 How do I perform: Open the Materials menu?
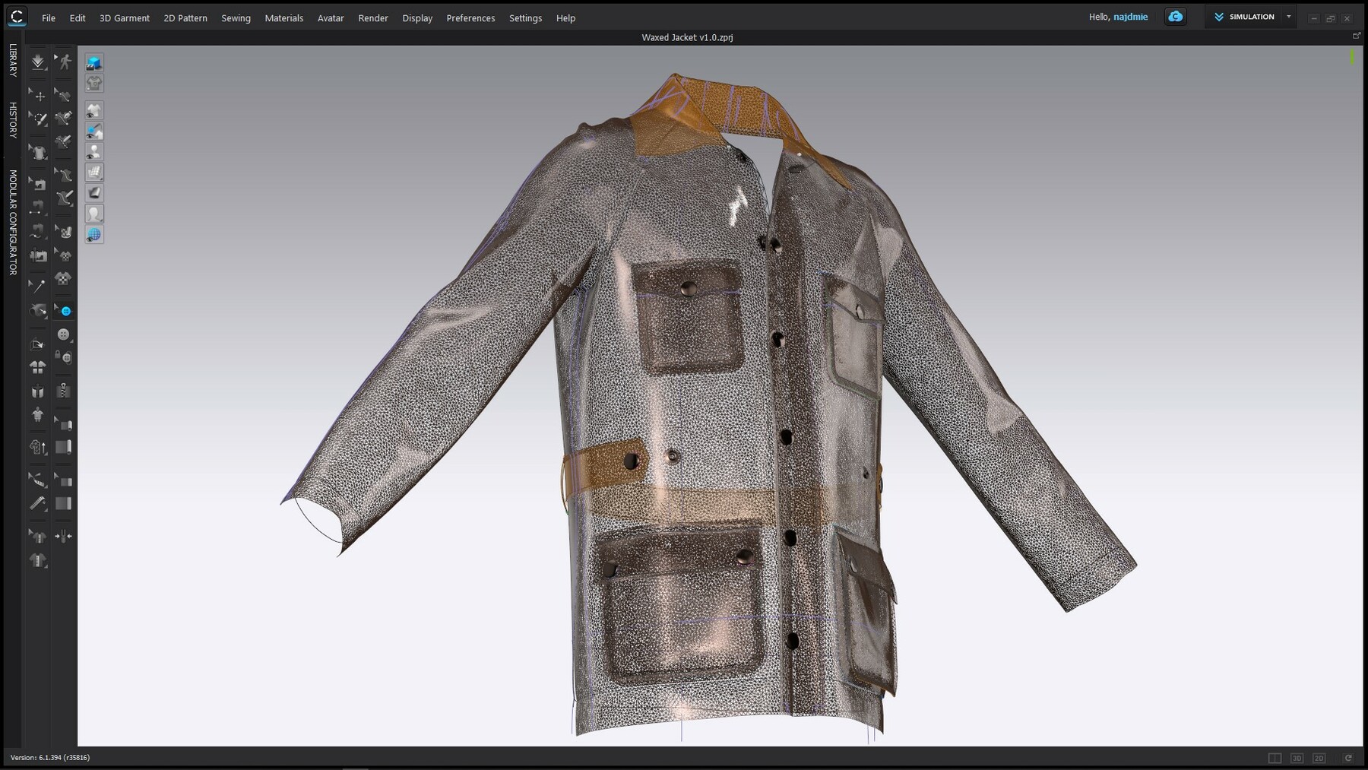(284, 17)
